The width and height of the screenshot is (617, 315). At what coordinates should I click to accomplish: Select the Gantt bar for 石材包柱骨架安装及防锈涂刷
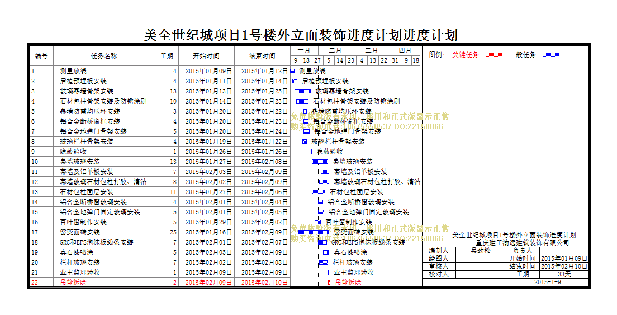pos(302,101)
